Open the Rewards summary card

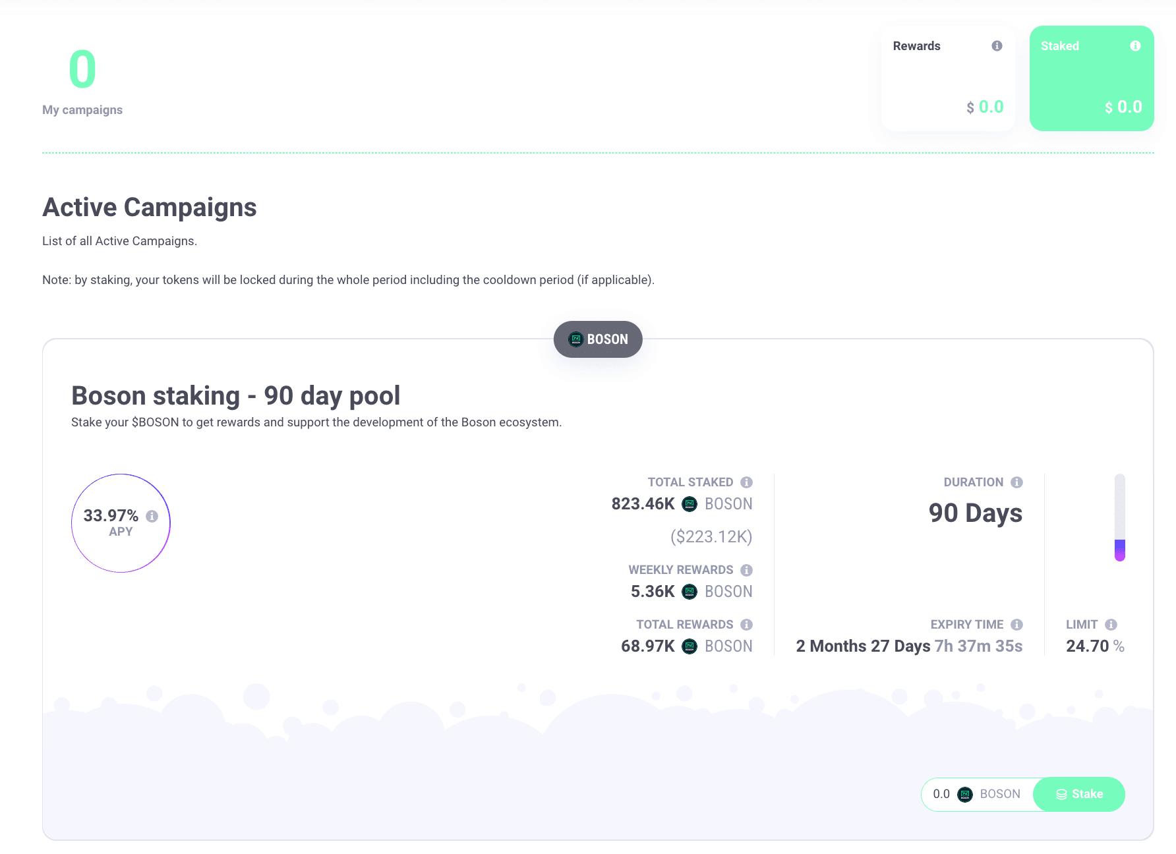948,78
